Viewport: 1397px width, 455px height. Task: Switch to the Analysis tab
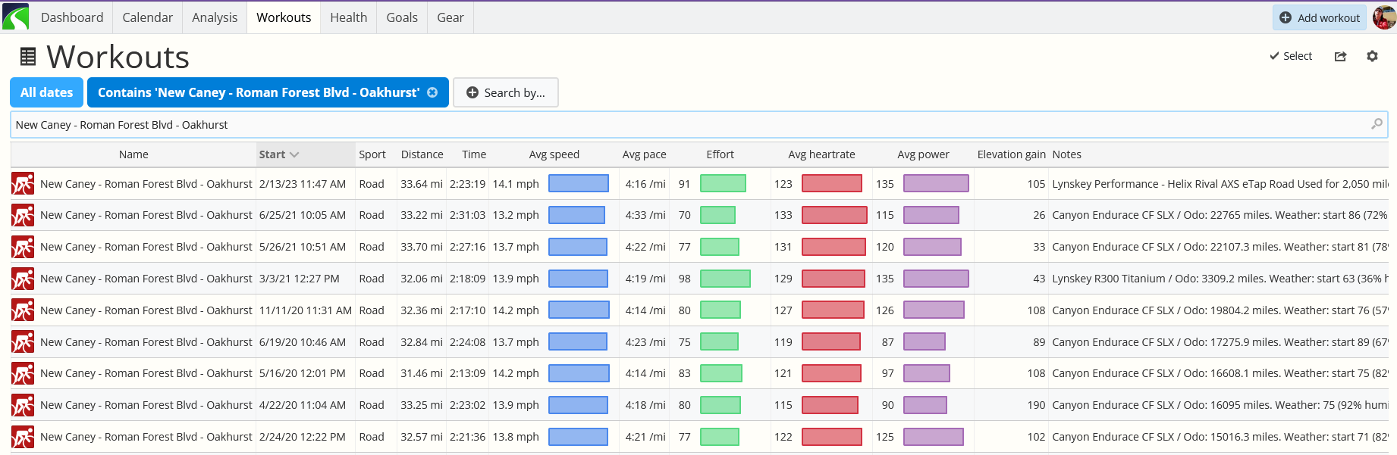point(215,17)
